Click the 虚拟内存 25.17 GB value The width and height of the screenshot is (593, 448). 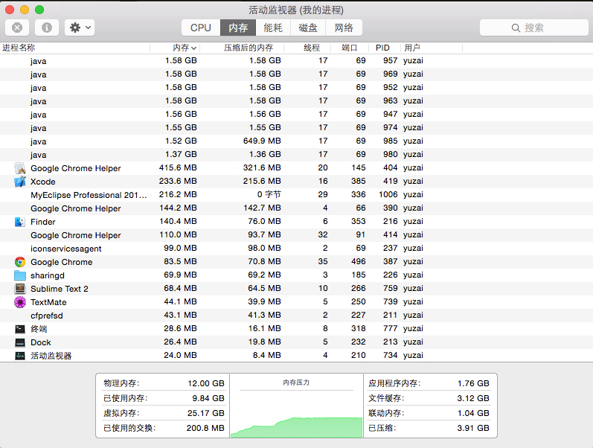click(206, 413)
